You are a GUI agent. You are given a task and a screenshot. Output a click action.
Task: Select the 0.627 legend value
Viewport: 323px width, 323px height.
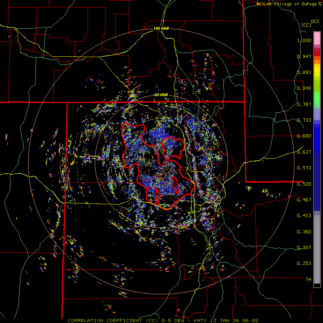[x=304, y=152]
